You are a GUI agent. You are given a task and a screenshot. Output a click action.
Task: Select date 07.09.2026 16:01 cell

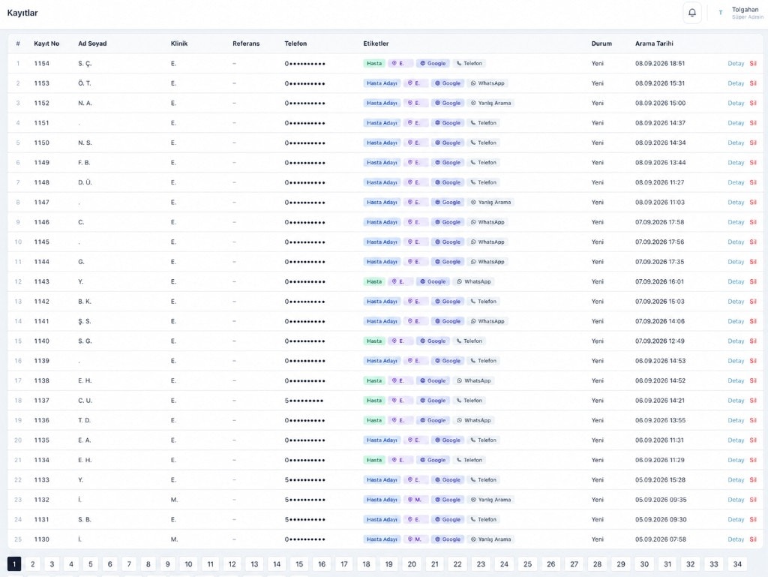(x=660, y=281)
